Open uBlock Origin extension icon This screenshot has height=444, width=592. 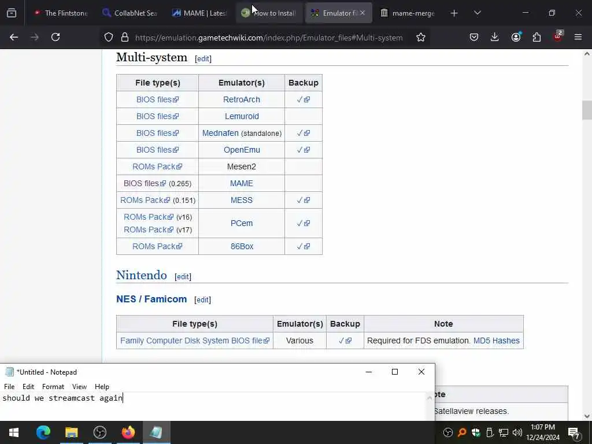[558, 36]
